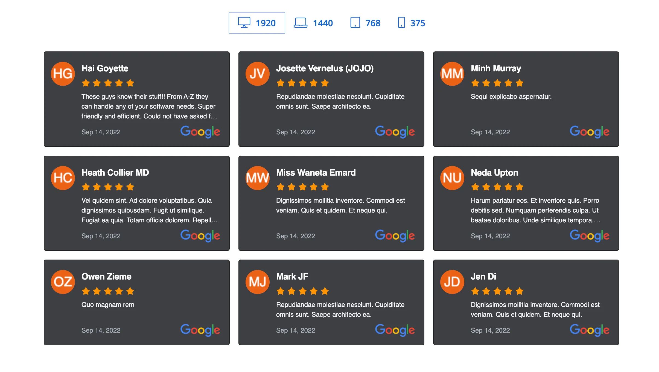This screenshot has width=659, height=372.
Task: Open the reviewer name Jen Di
Action: 483,277
